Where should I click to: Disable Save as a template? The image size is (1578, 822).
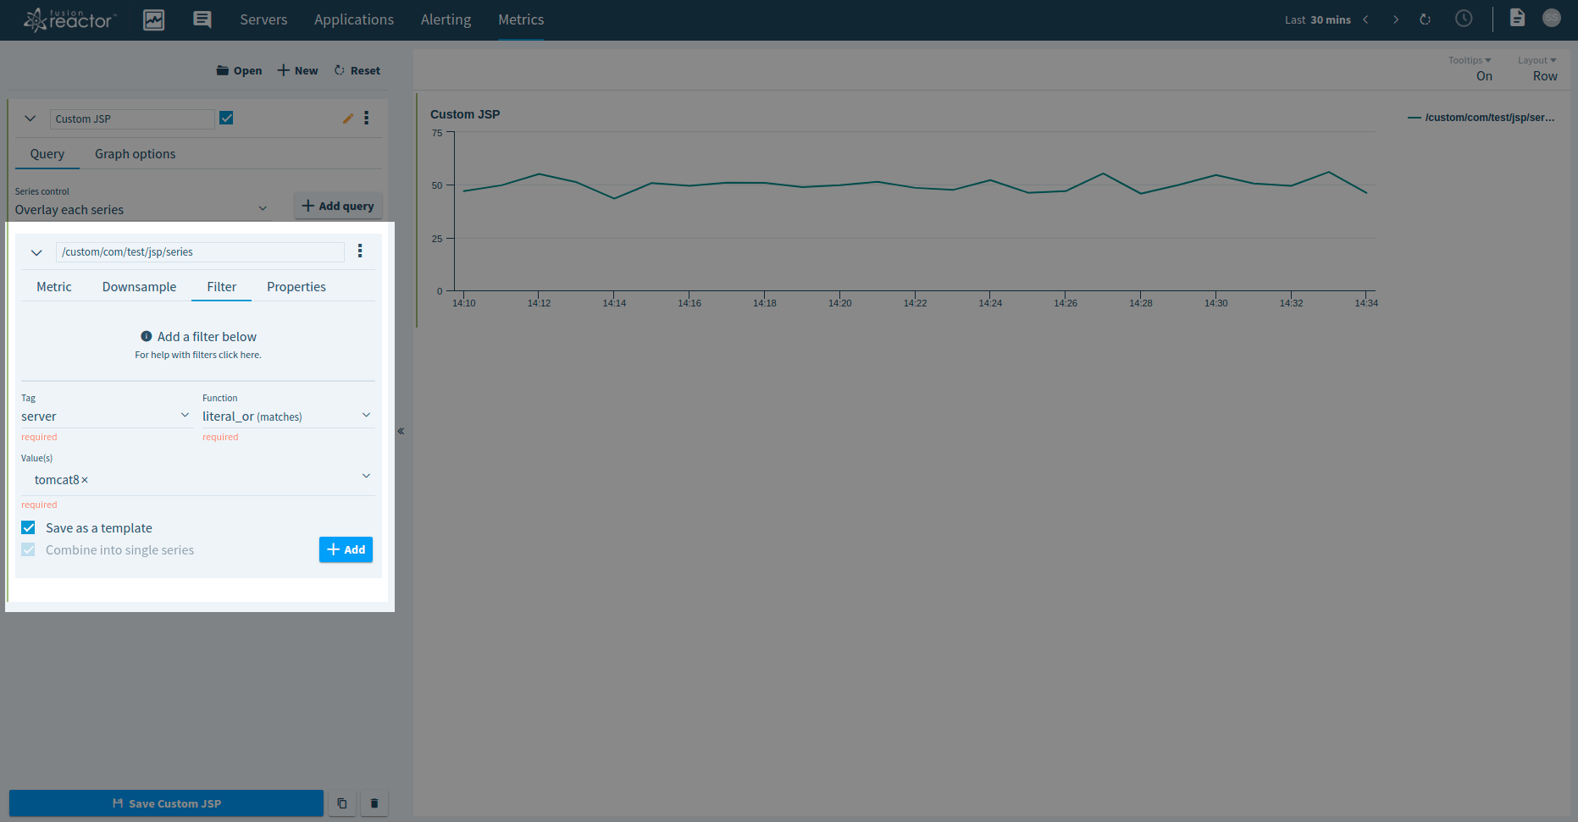[28, 527]
